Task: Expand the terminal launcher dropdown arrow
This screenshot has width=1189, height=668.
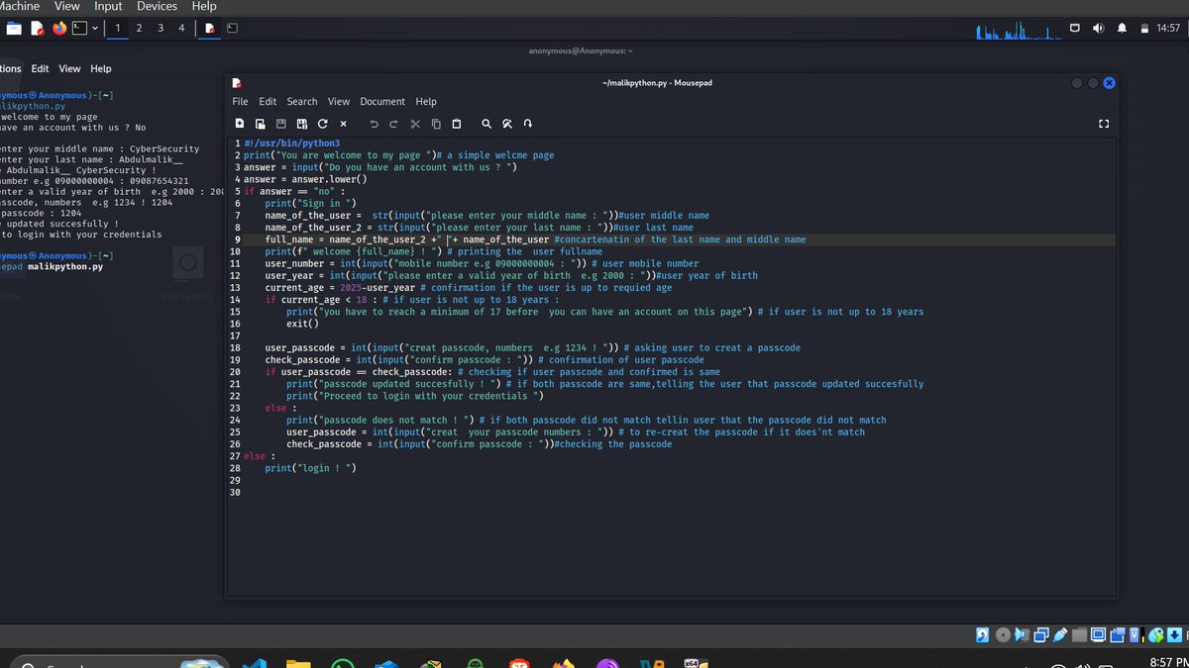Action: (x=95, y=28)
